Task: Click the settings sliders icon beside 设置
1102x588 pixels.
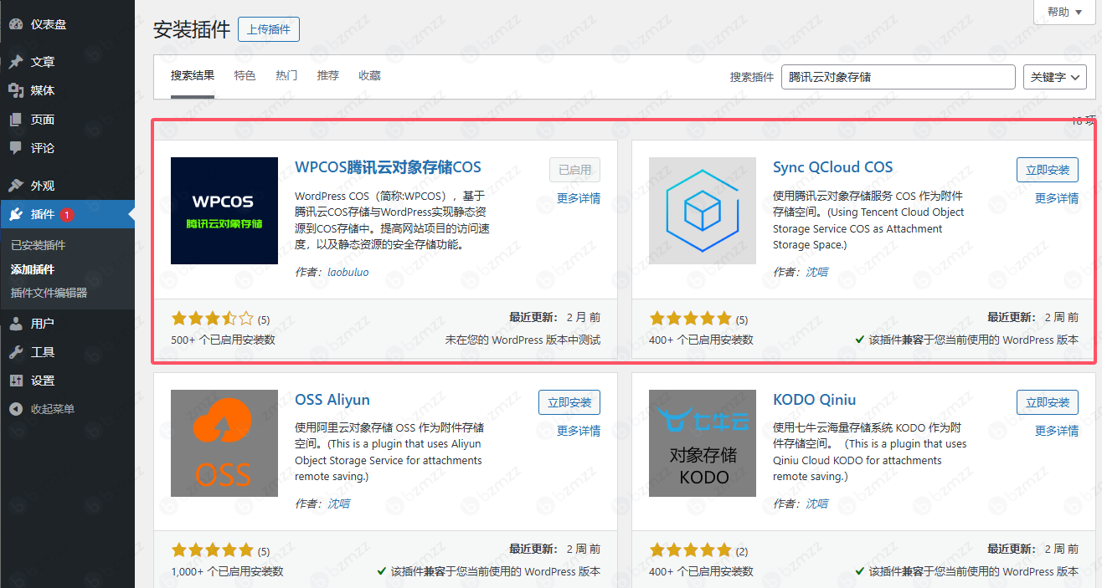Action: (16, 381)
